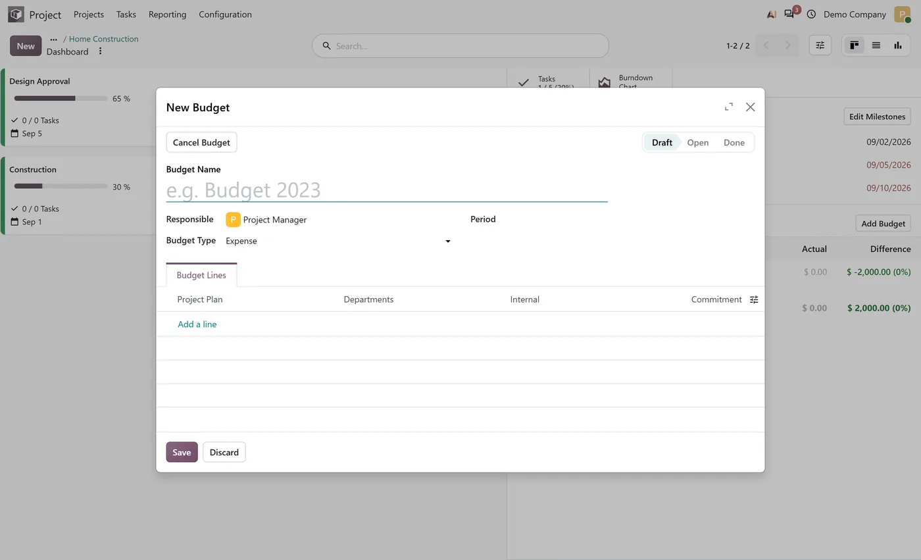Open the filter options toggle beside search
Screen dimensions: 921x560
tap(820, 45)
